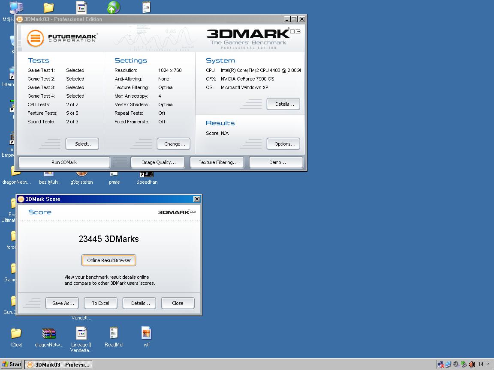Click the disconnected network tray icon

tap(441, 364)
